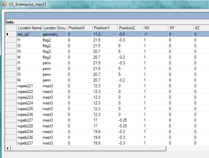The width and height of the screenshot is (209, 158).
Task: Select the ropeb237 locator cell
Action: tap(29, 143)
